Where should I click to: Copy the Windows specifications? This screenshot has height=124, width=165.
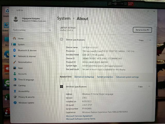140,87
